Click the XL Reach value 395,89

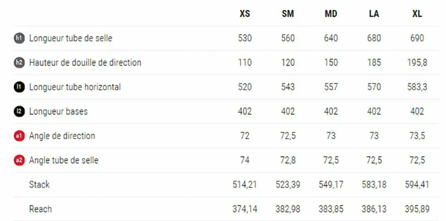coord(417,209)
